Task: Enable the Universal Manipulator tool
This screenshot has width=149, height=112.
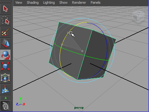Action: click(5, 78)
